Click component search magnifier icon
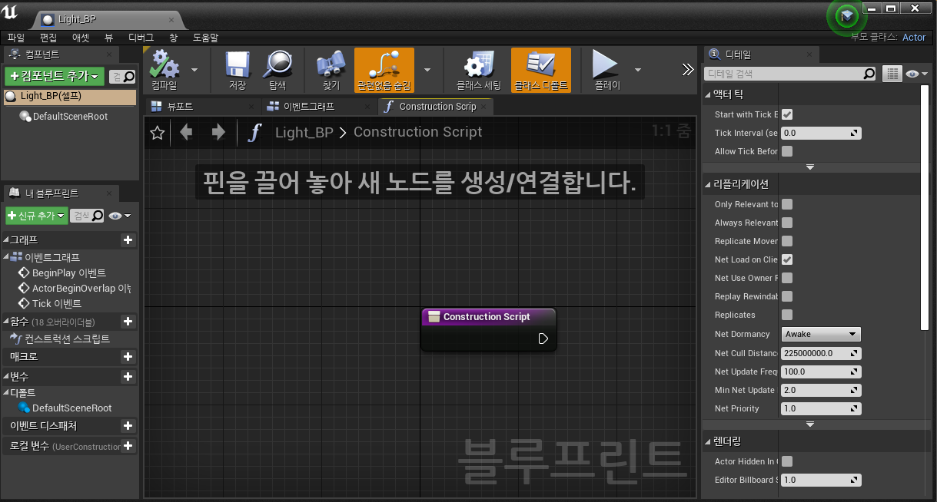Image resolution: width=937 pixels, height=502 pixels. point(129,77)
